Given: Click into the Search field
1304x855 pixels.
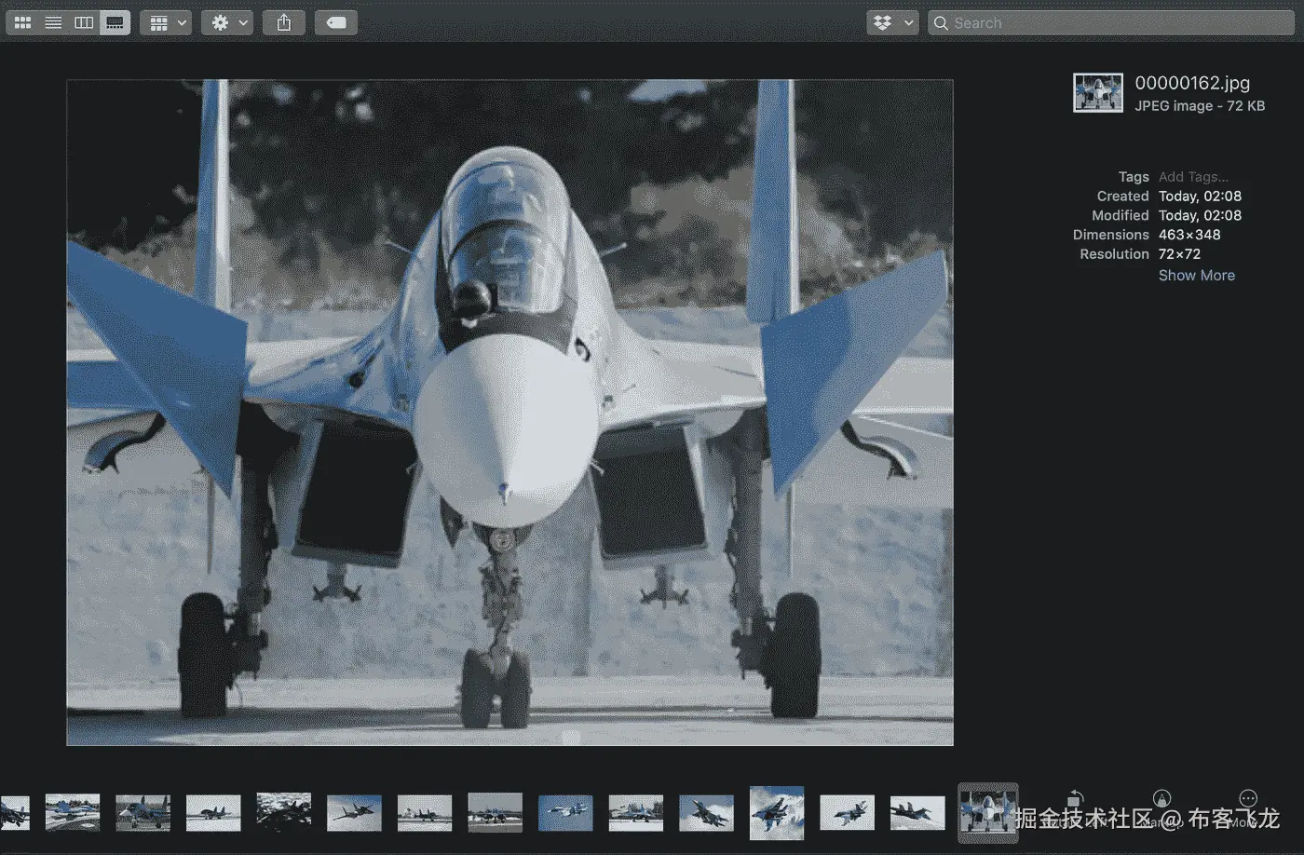Looking at the screenshot, I should coord(1111,22).
